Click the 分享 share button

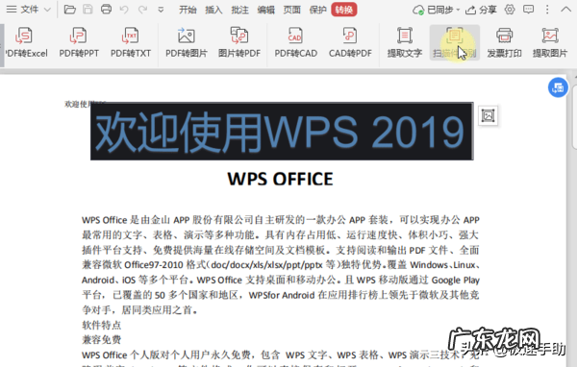click(481, 10)
